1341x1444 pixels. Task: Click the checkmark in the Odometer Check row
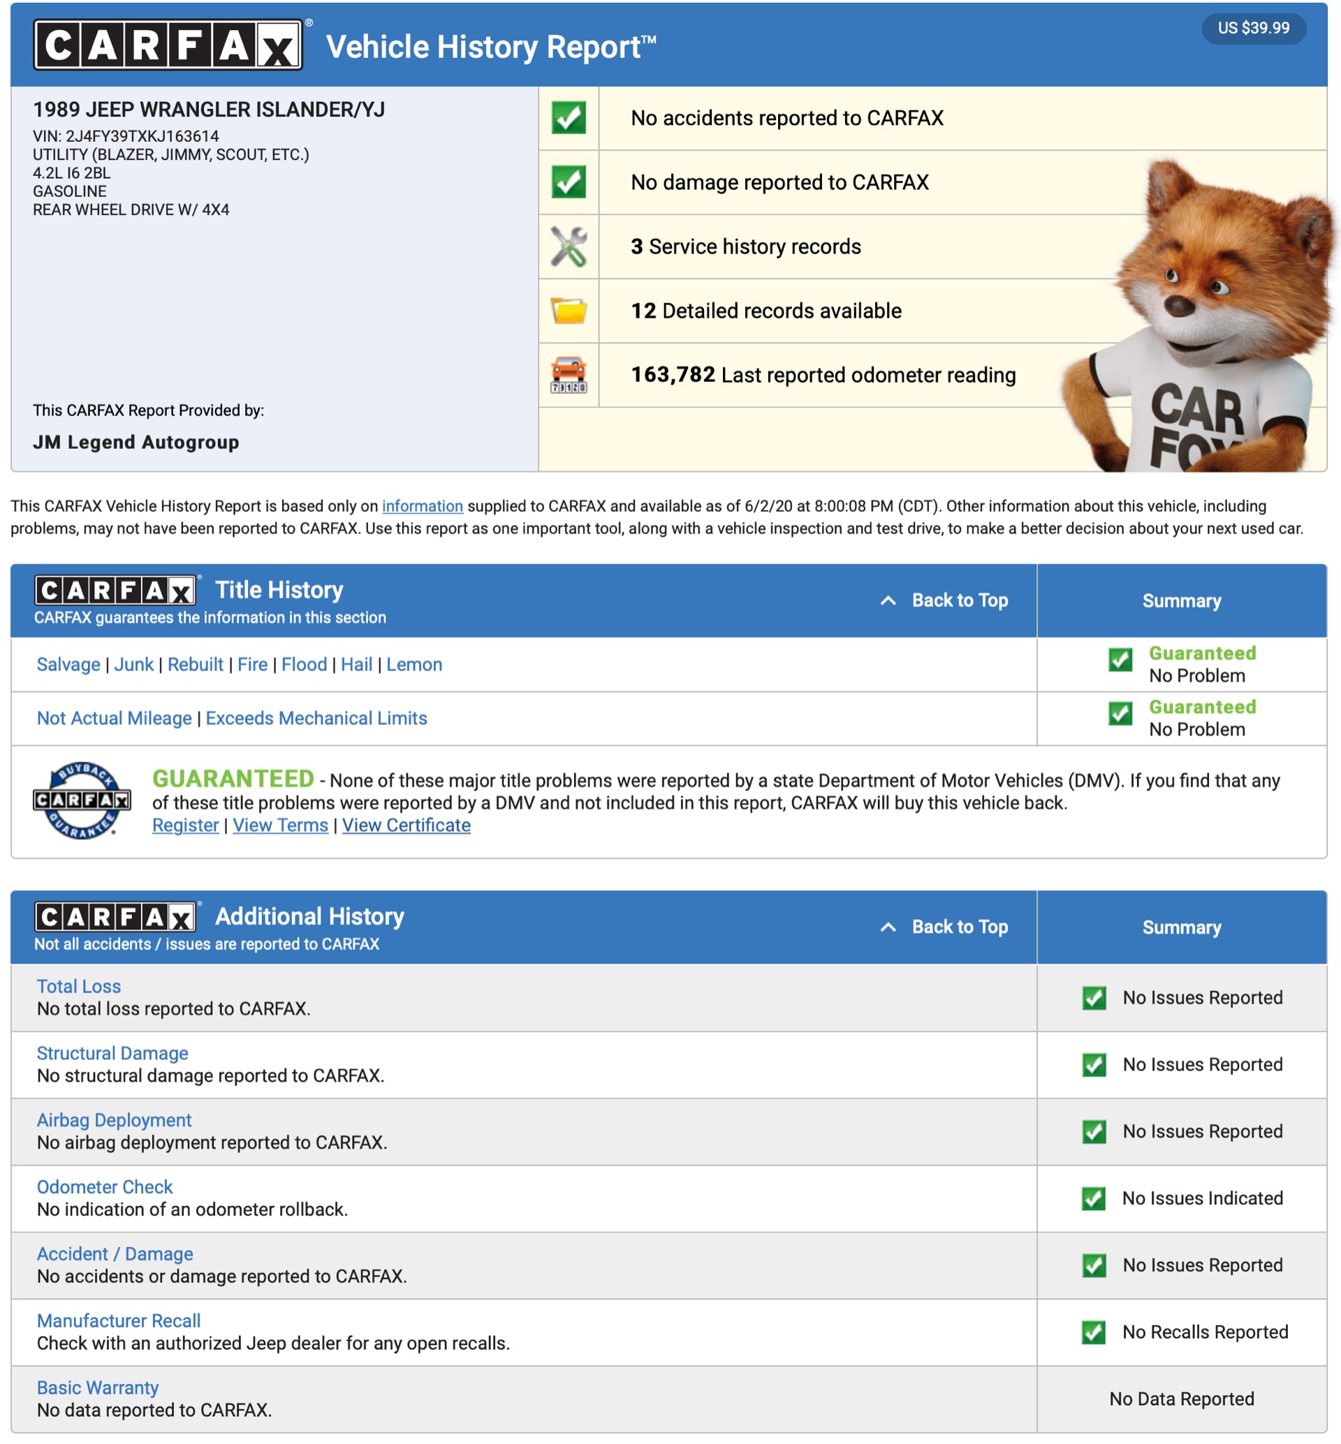[x=1093, y=1199]
